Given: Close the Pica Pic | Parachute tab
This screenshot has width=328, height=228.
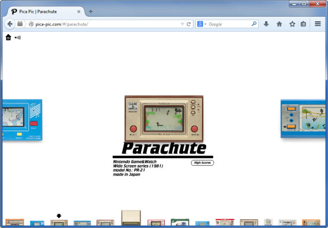Looking at the screenshot, I should 79,12.
